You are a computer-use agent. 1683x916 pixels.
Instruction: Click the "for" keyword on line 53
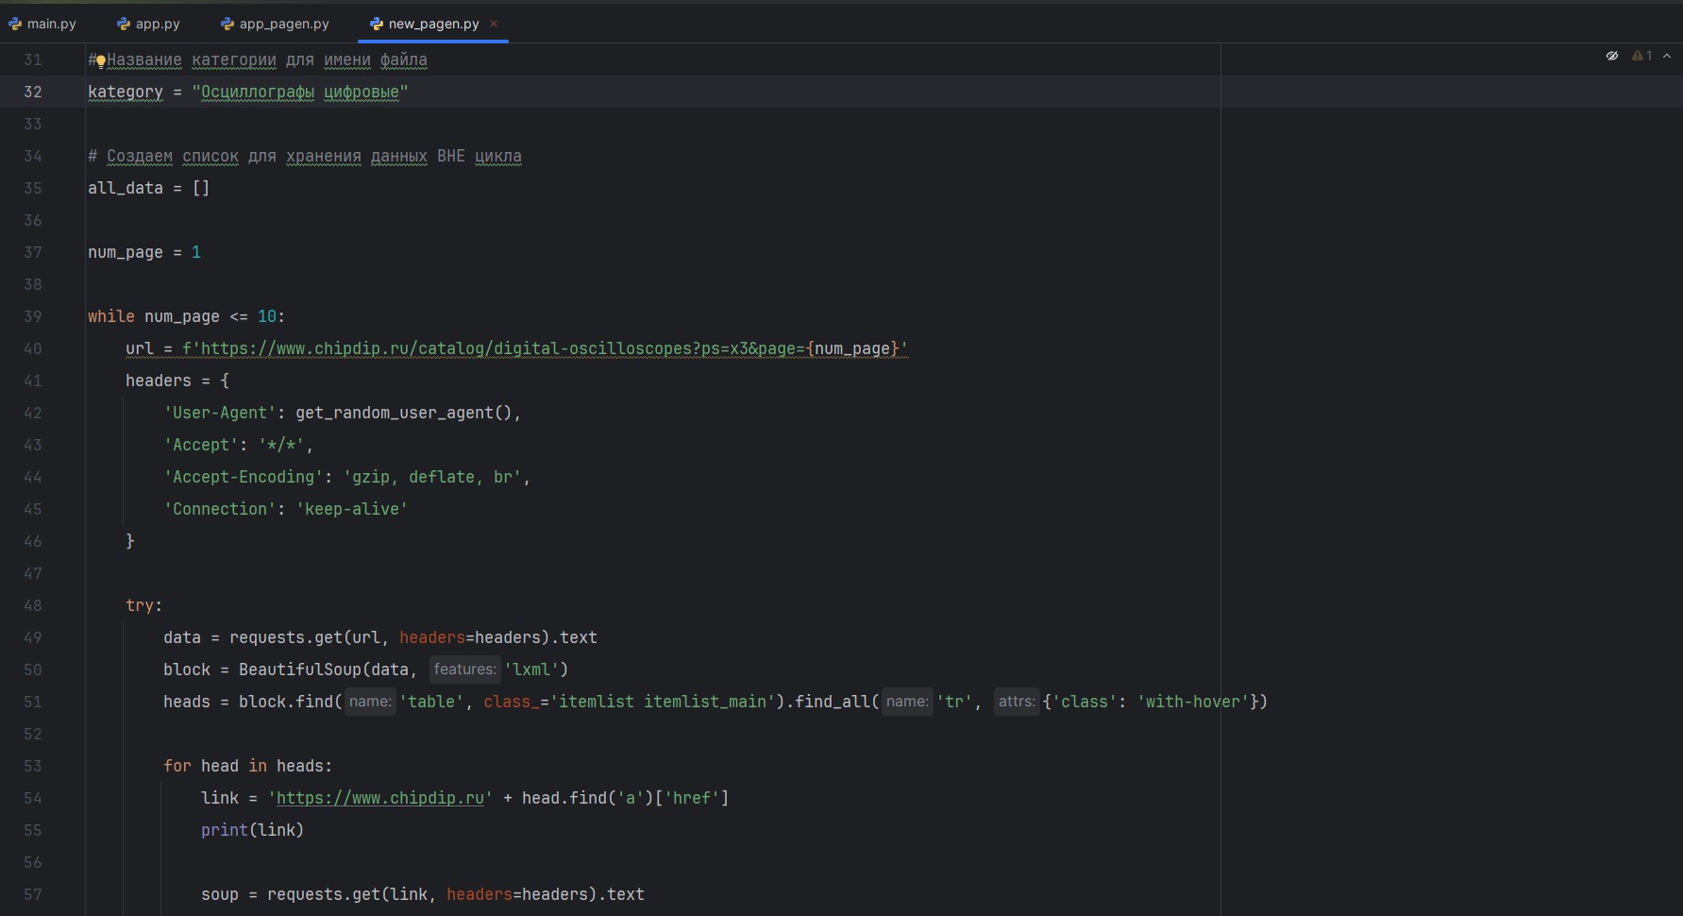[177, 766]
